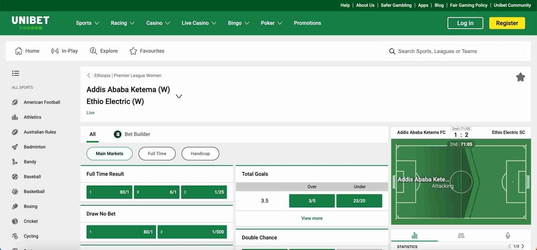Select Badminton in sports list
This screenshot has height=250, width=537.
29,147
